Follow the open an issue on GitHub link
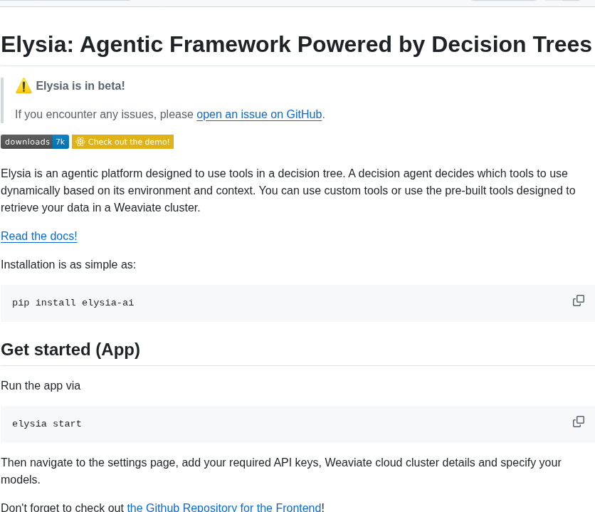595x512 pixels. pyautogui.click(x=259, y=114)
